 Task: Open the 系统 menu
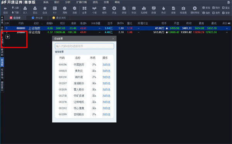click(46, 2)
